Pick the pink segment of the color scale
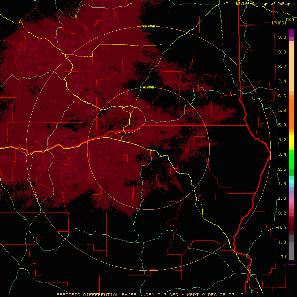The width and height of the screenshot is (297, 297). pos(291,200)
